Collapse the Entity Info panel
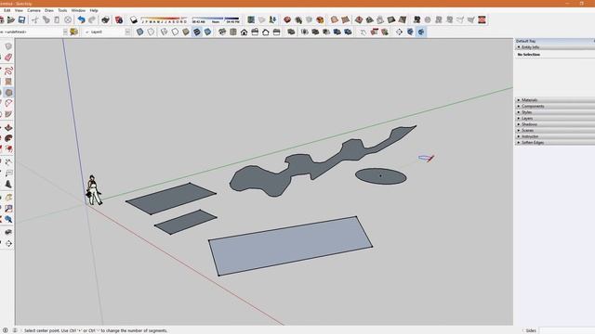The height and width of the screenshot is (334, 595). click(x=555, y=47)
